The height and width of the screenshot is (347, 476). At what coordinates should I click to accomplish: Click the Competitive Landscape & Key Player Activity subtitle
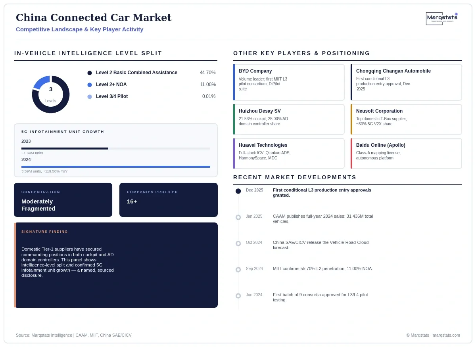coord(80,29)
